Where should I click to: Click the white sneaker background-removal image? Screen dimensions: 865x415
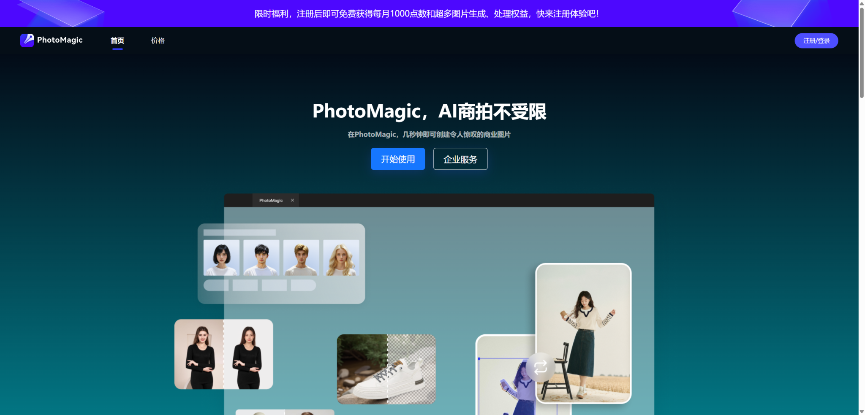(x=386, y=369)
